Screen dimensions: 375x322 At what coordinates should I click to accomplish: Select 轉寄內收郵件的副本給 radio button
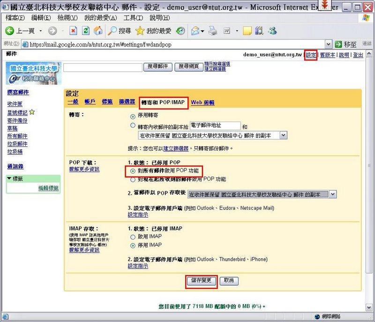(x=133, y=125)
